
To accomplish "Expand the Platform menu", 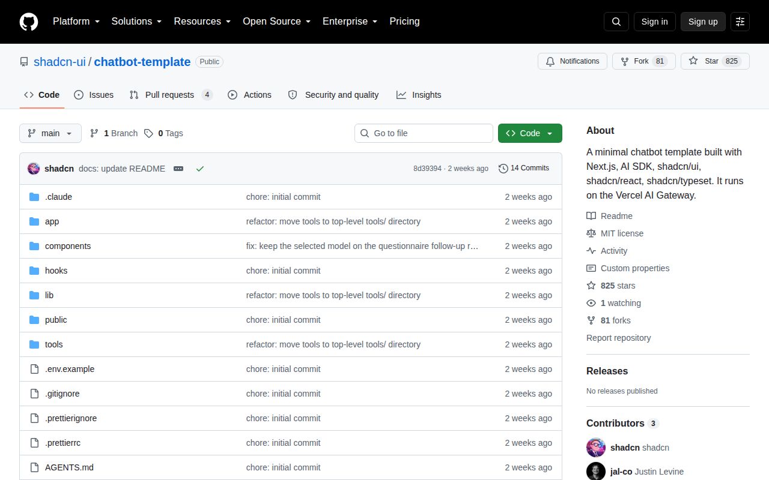I will tap(76, 22).
